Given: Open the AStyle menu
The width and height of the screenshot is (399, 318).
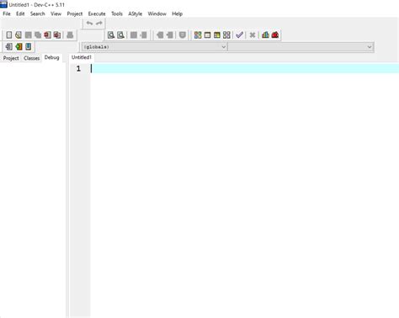Looking at the screenshot, I should 135,13.
